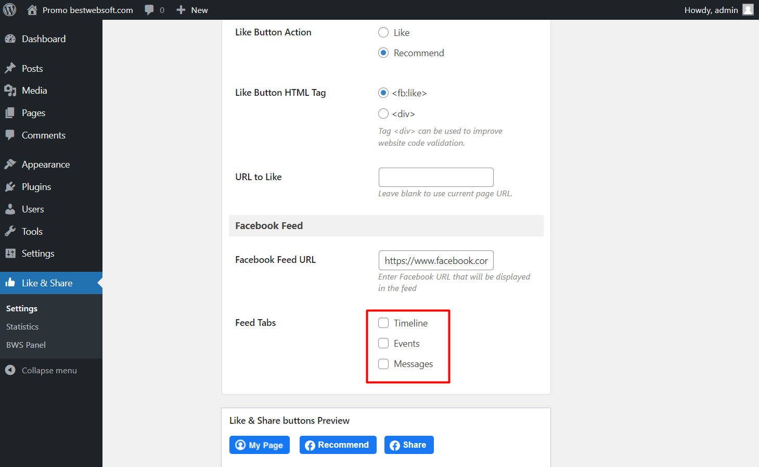Open the Media menu item
This screenshot has width=759, height=467.
point(51,91)
